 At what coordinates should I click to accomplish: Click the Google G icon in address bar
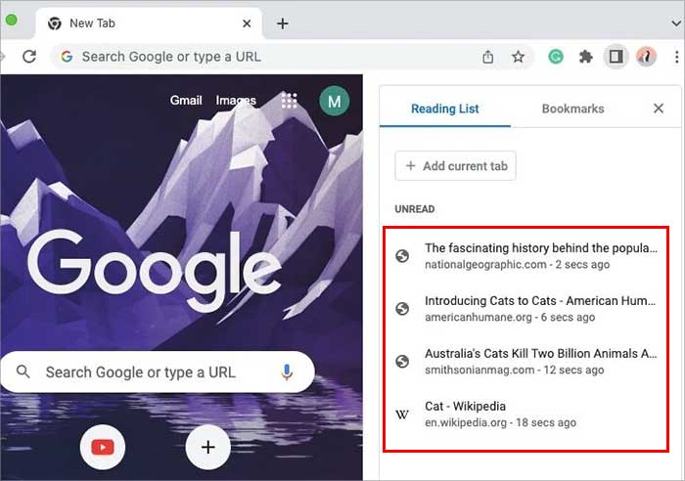[67, 57]
